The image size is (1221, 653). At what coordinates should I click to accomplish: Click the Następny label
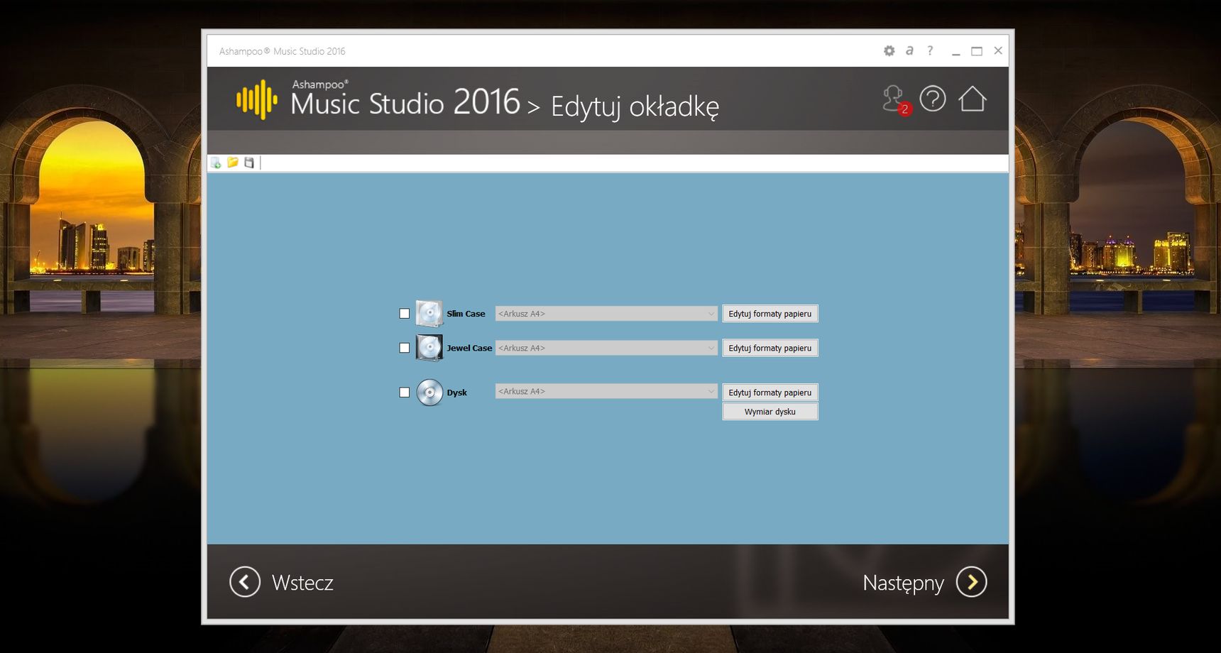(903, 583)
